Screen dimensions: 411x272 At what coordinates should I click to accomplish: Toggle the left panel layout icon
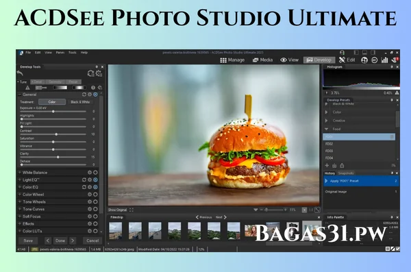click(x=356, y=53)
